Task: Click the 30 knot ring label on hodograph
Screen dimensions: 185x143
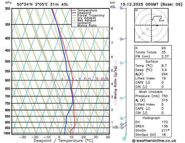Action: [x=144, y=33]
